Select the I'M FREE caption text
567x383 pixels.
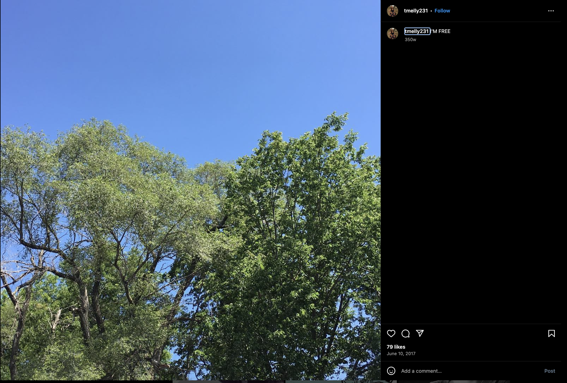440,31
